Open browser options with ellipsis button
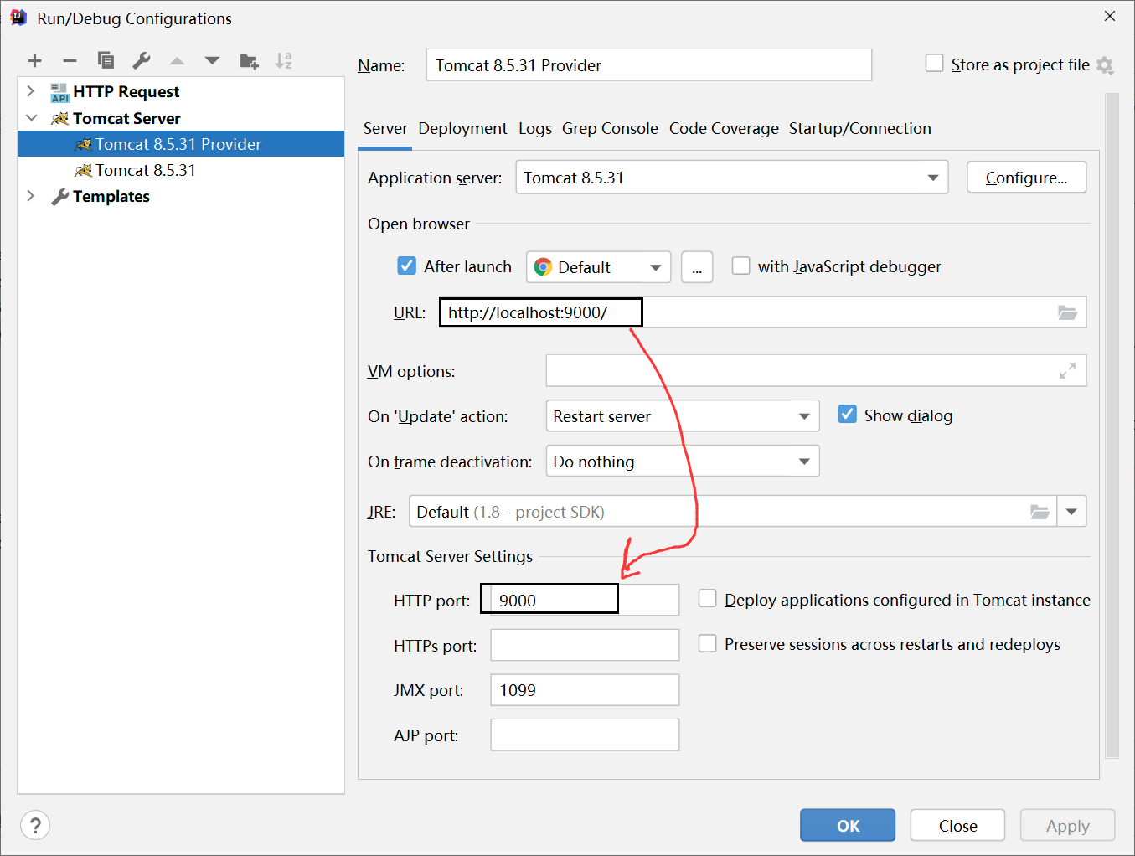 coord(697,267)
